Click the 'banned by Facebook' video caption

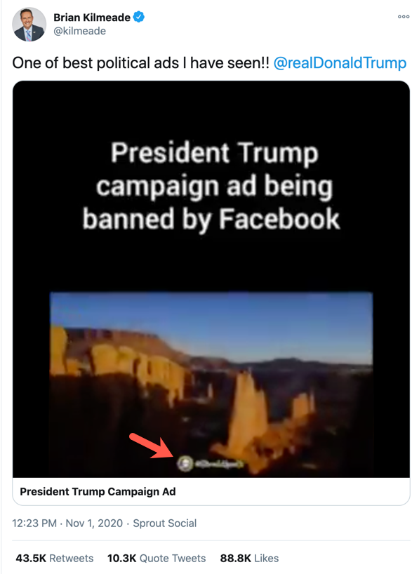coord(211,219)
